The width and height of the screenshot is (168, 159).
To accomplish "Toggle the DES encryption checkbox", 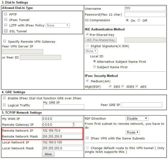I will click(110, 86).
